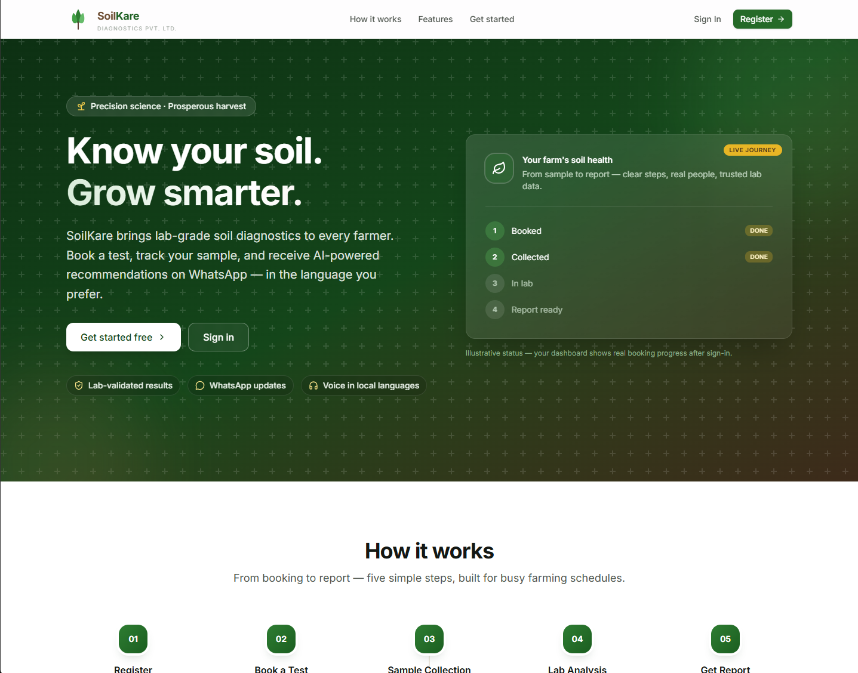Viewport: 858px width, 673px height.
Task: Click the 02 step badge above Book a Test
Action: tap(281, 639)
